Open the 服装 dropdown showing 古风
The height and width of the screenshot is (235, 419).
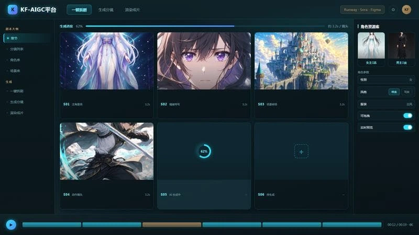(386, 104)
